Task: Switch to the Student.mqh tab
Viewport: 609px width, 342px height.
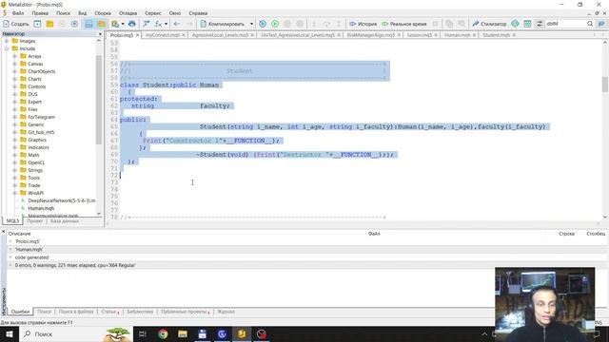Action: coord(496,35)
